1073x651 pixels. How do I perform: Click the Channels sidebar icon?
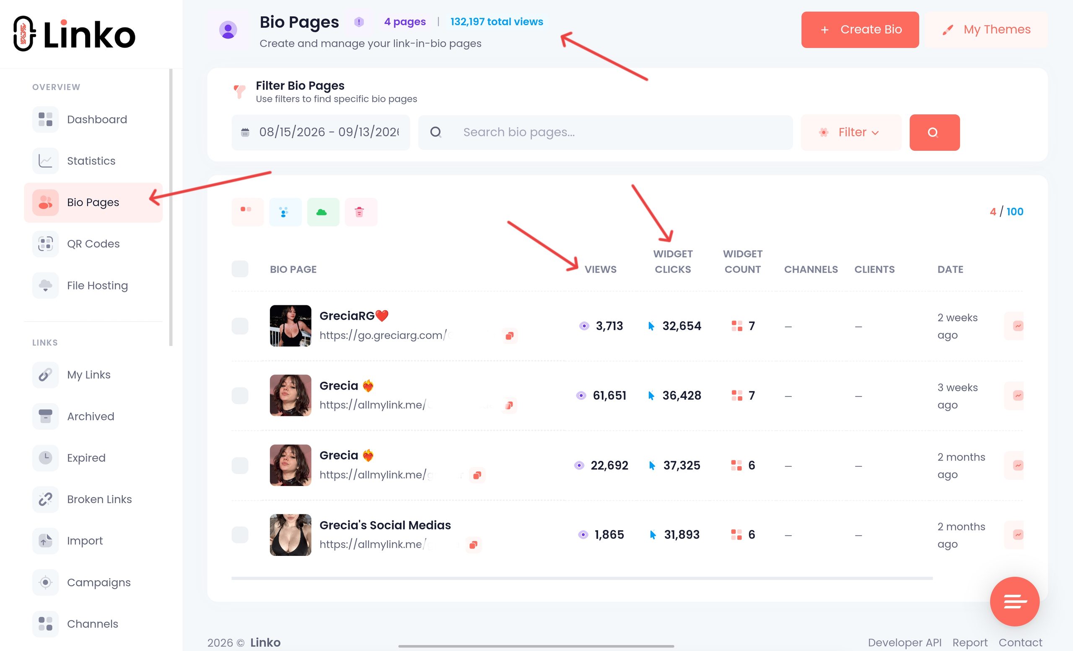click(45, 624)
